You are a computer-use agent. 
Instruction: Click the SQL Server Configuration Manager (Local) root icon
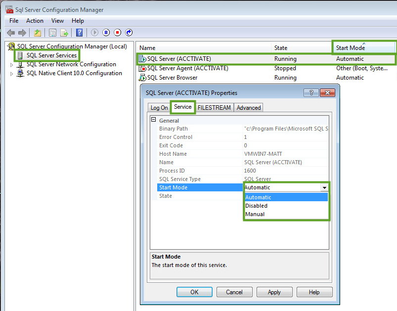click(11, 46)
